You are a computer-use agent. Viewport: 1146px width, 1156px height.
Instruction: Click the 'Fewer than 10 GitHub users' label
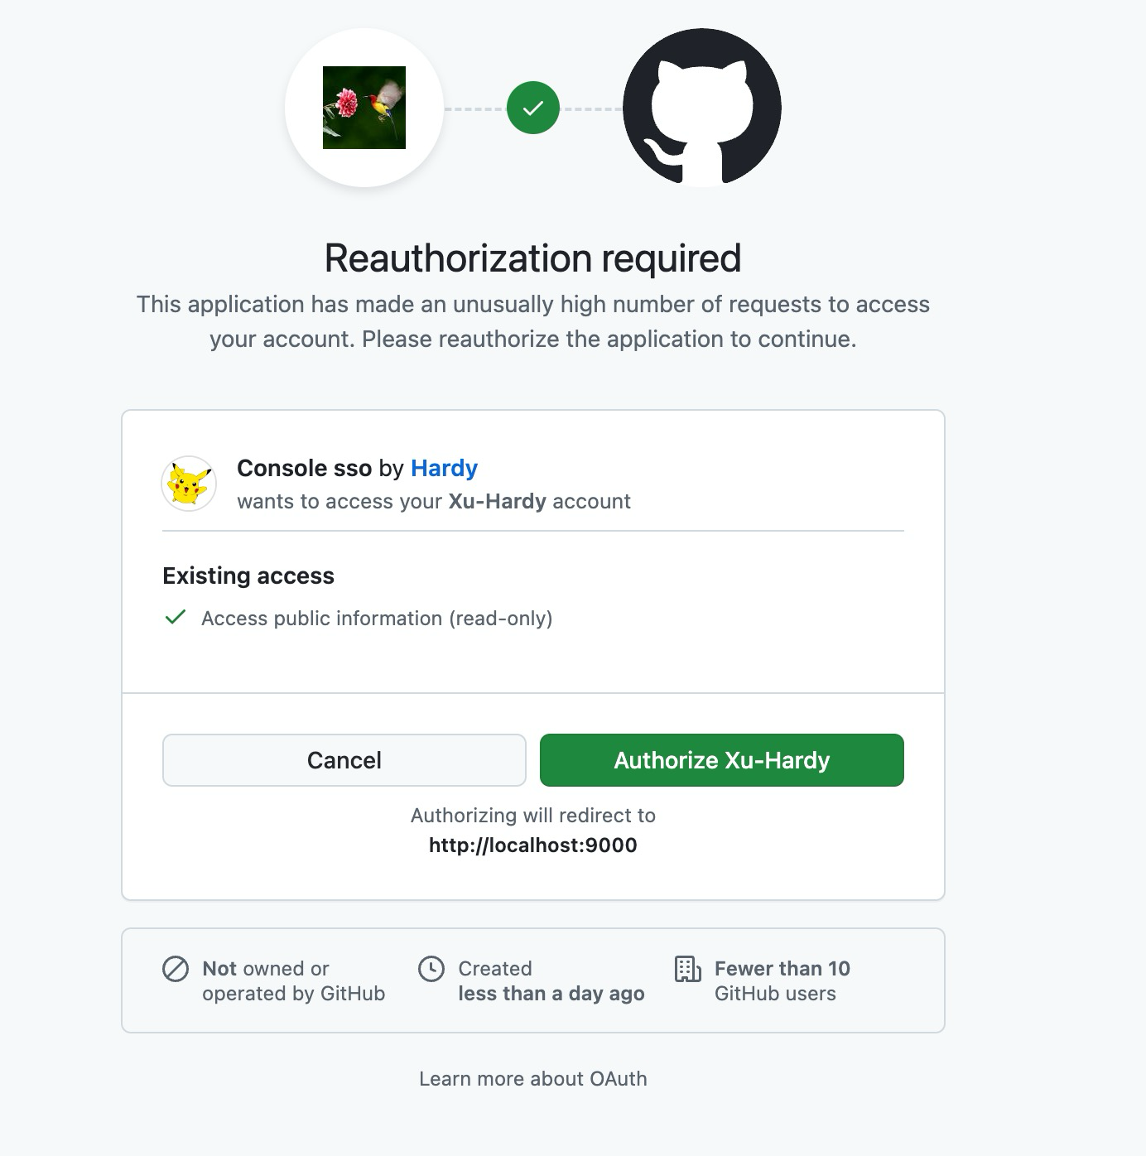(x=782, y=980)
